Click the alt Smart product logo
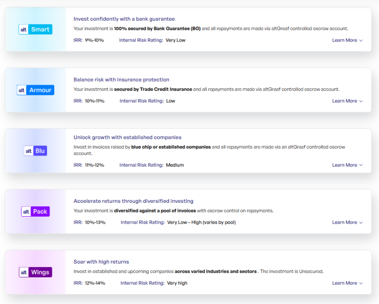Image resolution: width=379 pixels, height=304 pixels. (36, 29)
